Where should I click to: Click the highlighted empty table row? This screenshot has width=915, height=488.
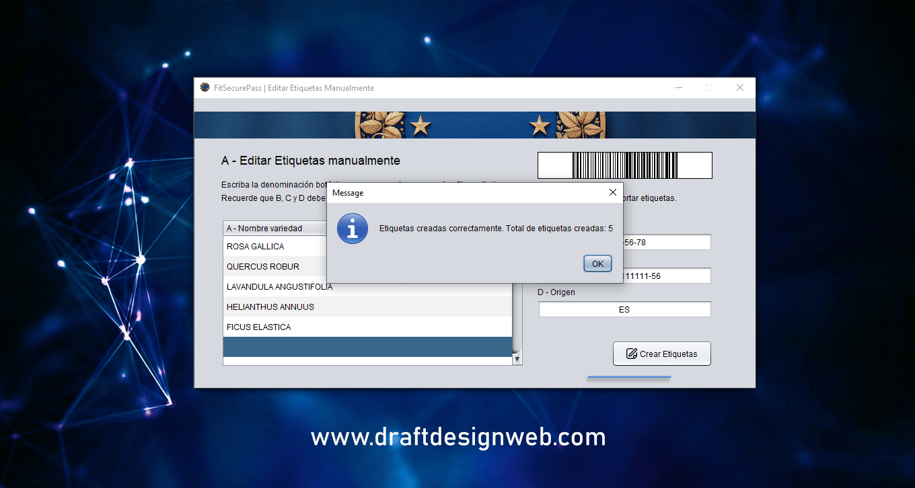tap(367, 347)
